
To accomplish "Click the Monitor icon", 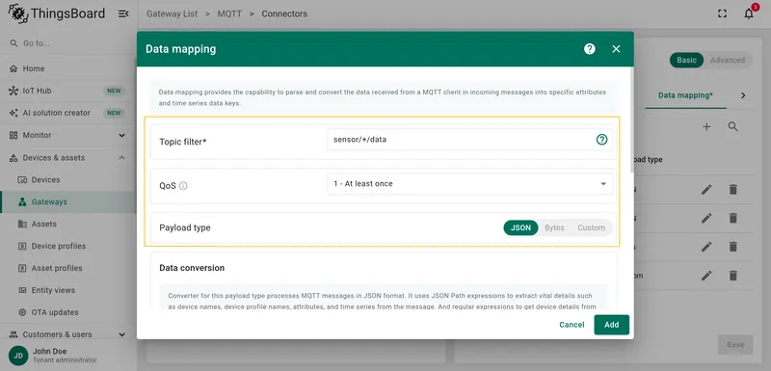I will point(13,135).
